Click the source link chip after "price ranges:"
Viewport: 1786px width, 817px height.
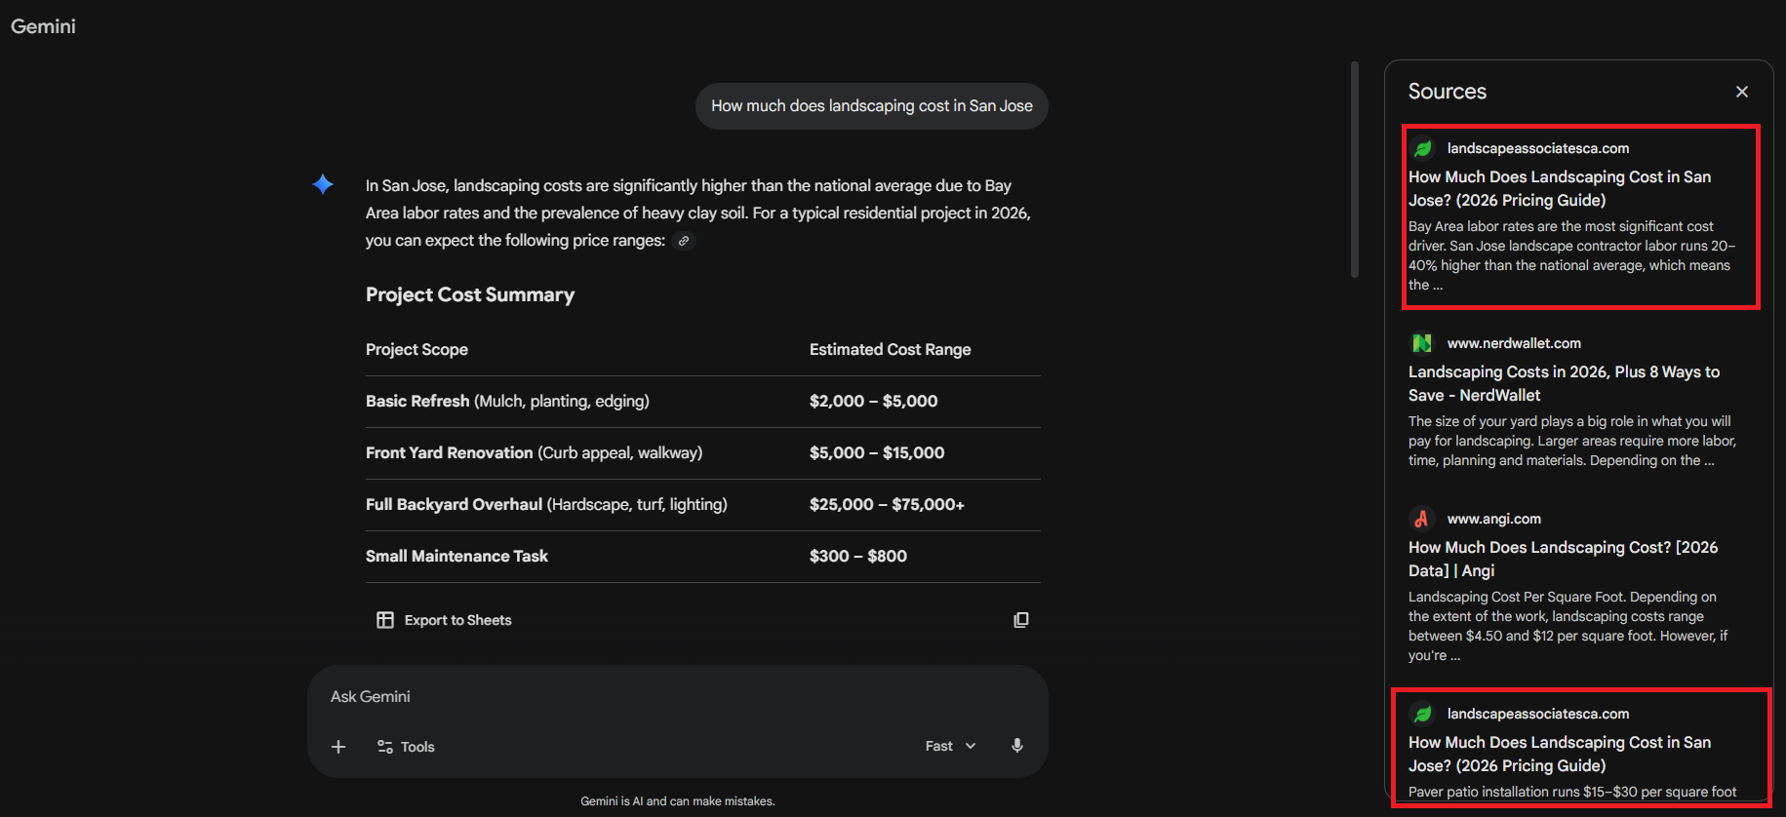[684, 241]
